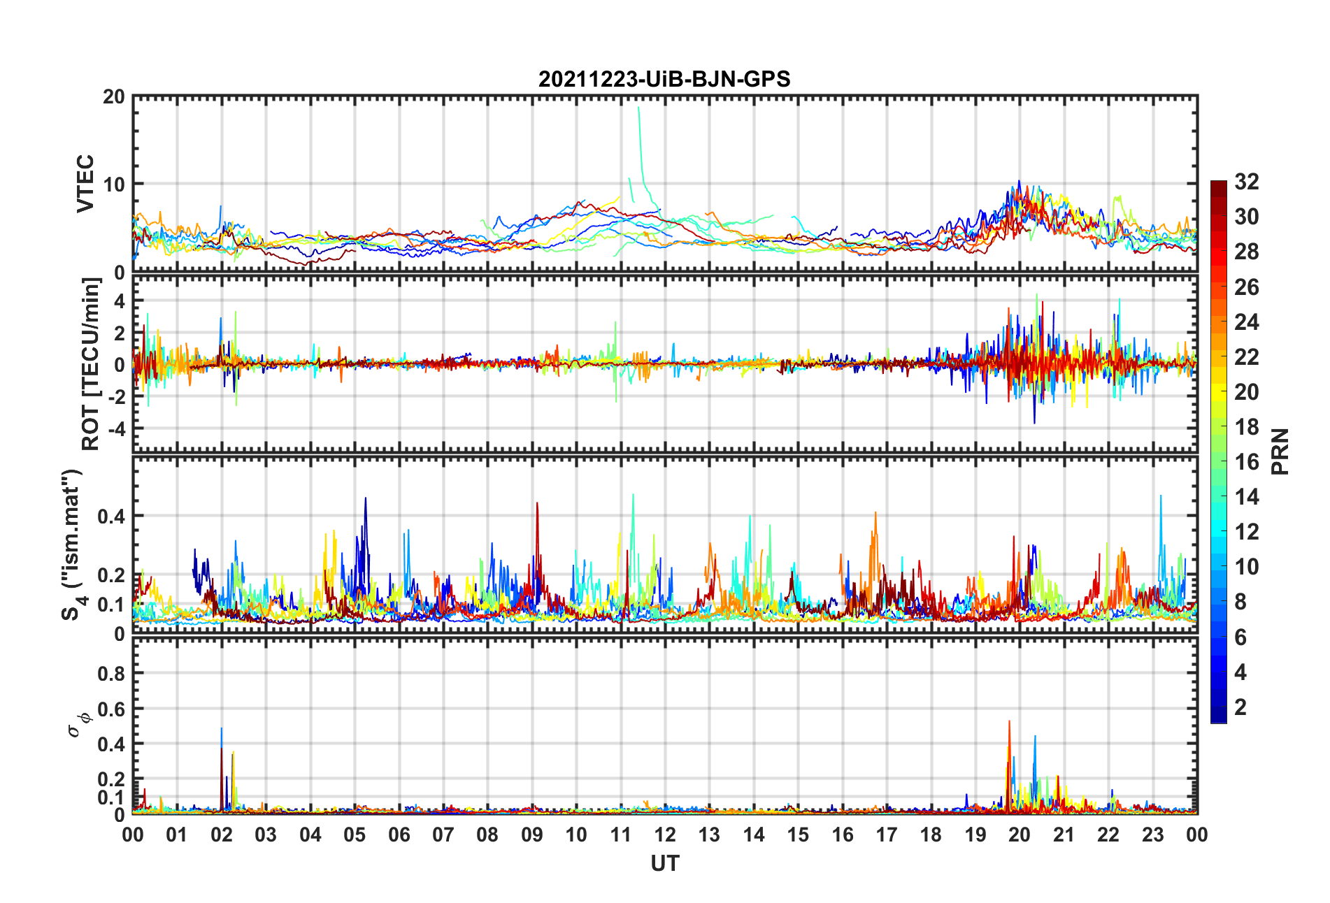Screen dimensions: 1330x903
Task: Select UT-axis hour label "23"
Action: (1153, 835)
